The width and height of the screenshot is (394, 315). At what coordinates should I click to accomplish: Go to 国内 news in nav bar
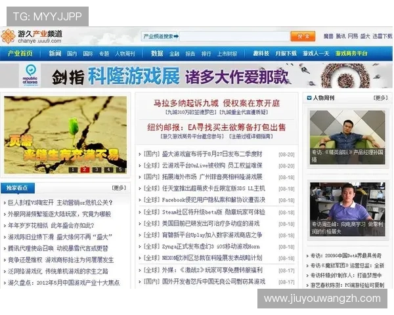[72, 54]
